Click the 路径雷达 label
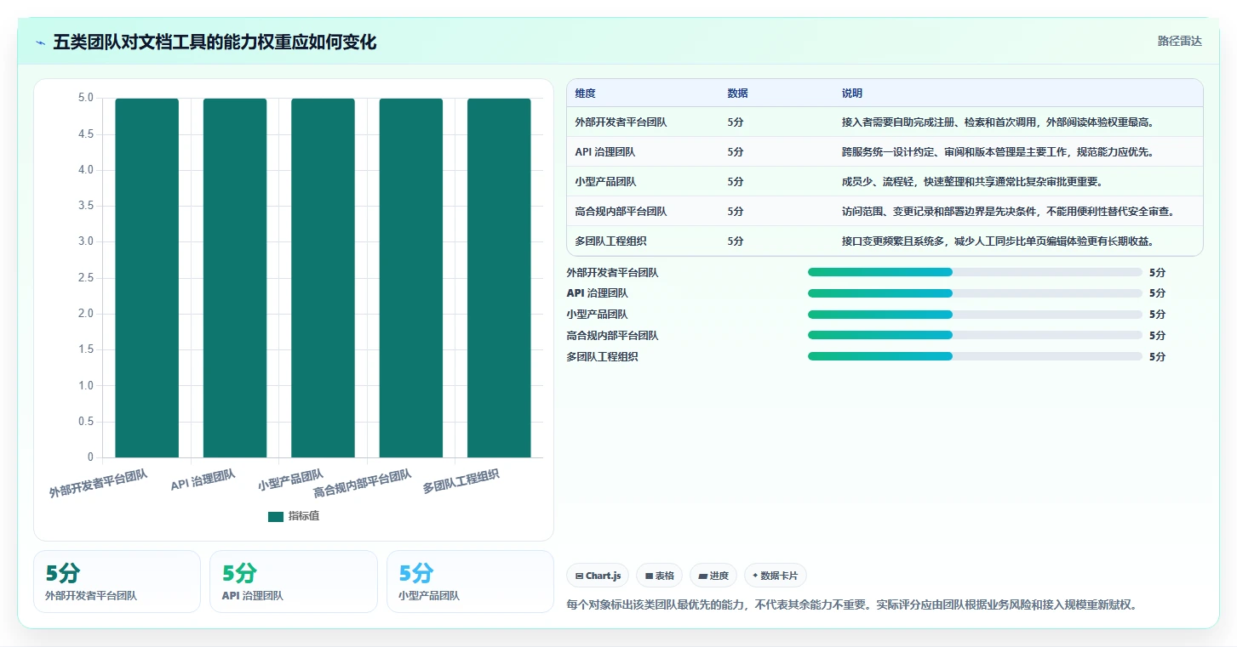Image resolution: width=1237 pixels, height=647 pixels. (1179, 41)
